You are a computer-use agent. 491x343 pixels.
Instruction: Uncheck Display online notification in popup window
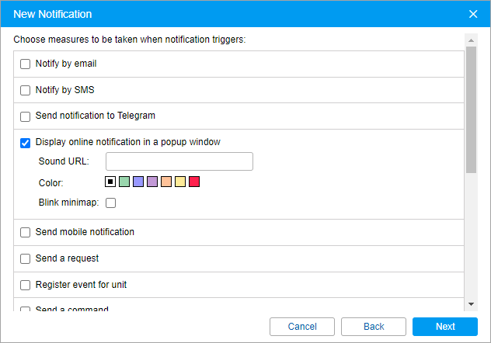click(25, 143)
